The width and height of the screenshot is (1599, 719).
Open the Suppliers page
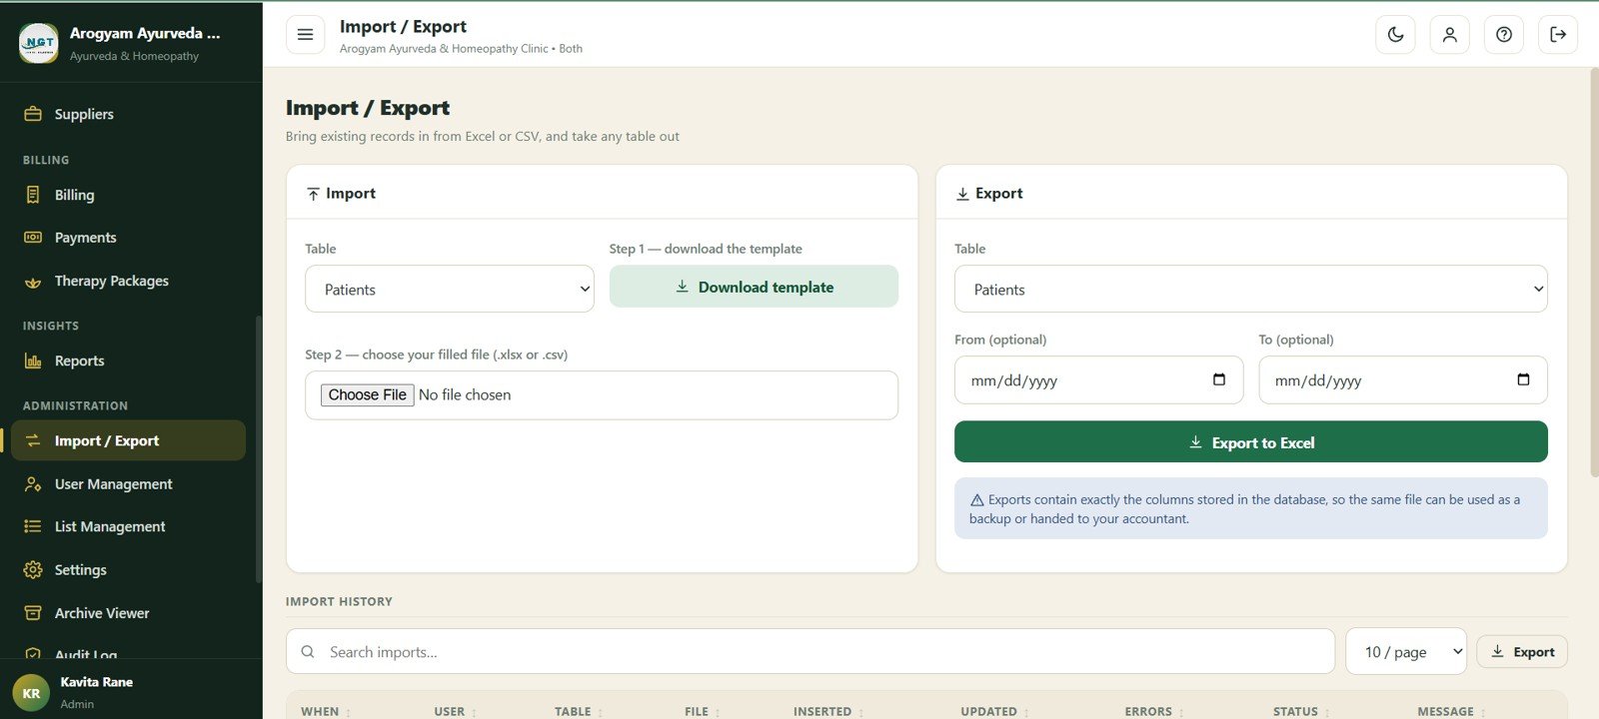click(84, 114)
